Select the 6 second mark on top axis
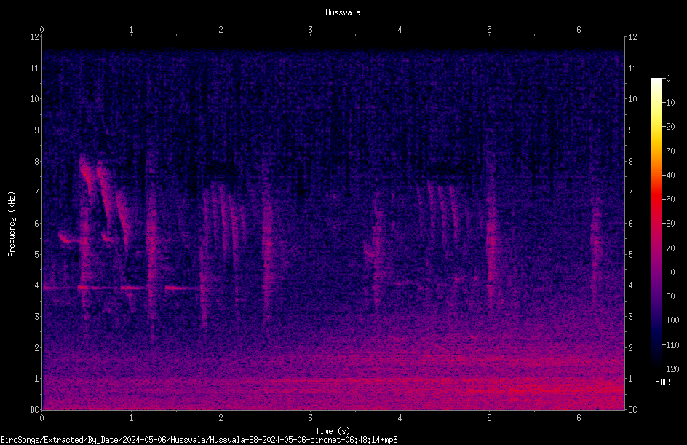The width and height of the screenshot is (687, 445). coord(579,30)
